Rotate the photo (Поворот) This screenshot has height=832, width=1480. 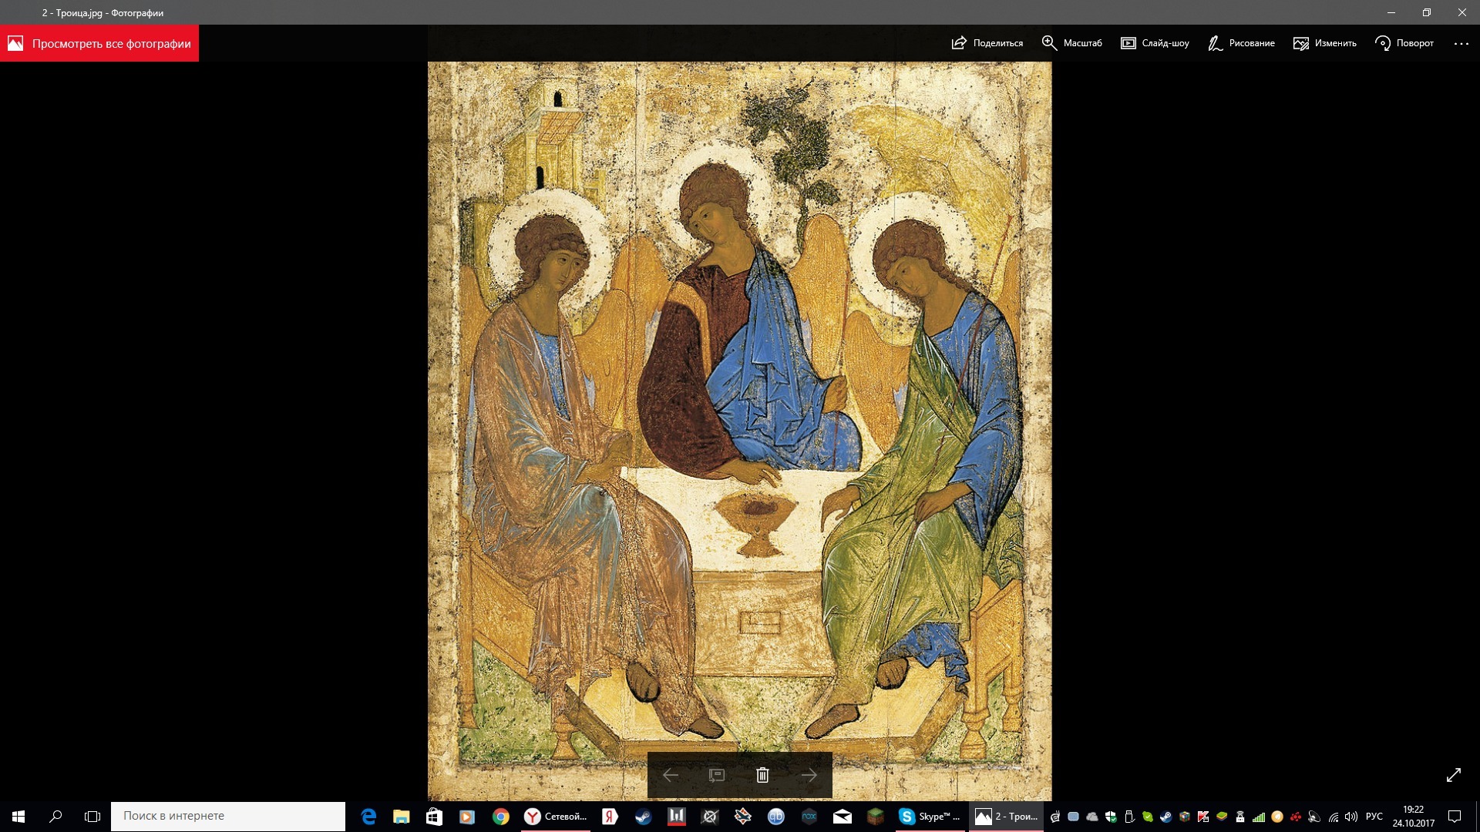coord(1404,43)
